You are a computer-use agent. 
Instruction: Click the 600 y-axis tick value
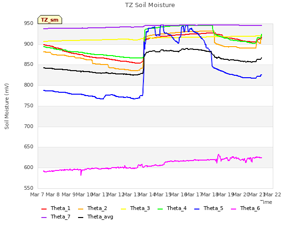click(x=29, y=168)
